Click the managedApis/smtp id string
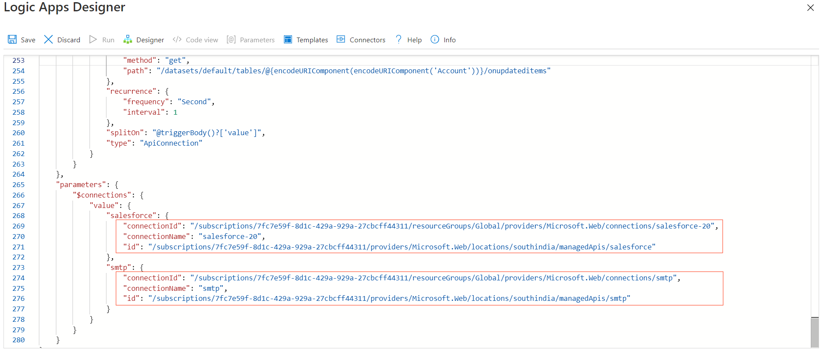823x351 pixels. point(389,298)
